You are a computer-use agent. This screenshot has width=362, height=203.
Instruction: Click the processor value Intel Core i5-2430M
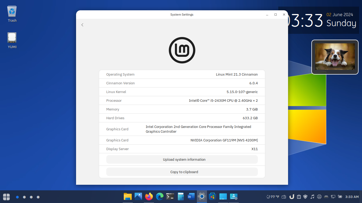(223, 100)
